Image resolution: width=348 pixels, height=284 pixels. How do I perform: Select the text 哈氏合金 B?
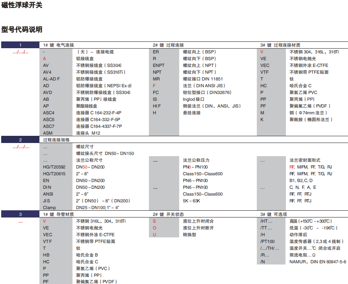tap(87, 255)
